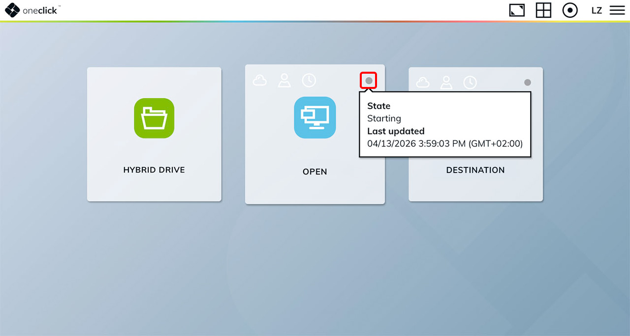Click the blue monitor icon on OPEN tile
The image size is (630, 336).
pyautogui.click(x=315, y=117)
